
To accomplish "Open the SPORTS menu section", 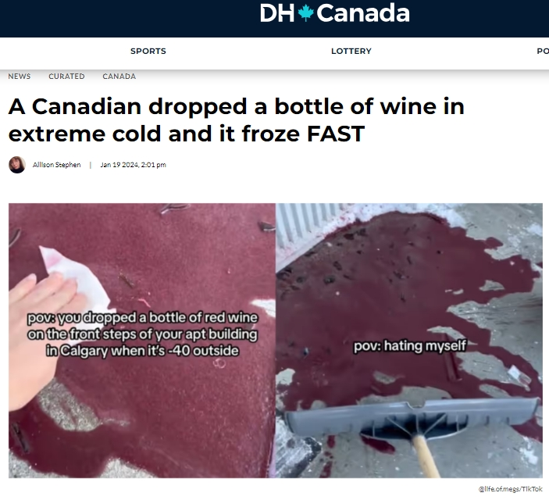I will 148,51.
